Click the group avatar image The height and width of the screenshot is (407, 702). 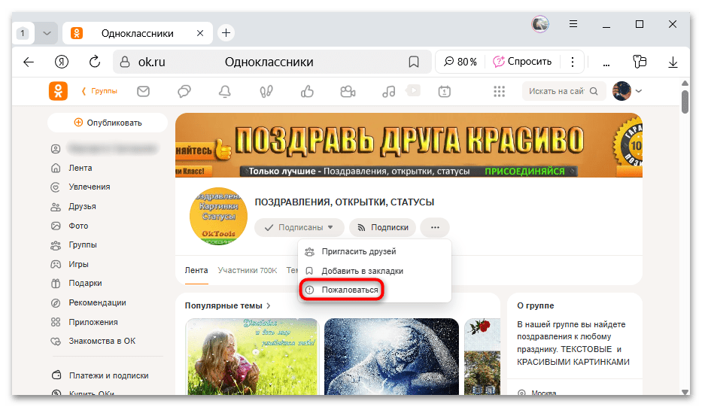point(218,216)
